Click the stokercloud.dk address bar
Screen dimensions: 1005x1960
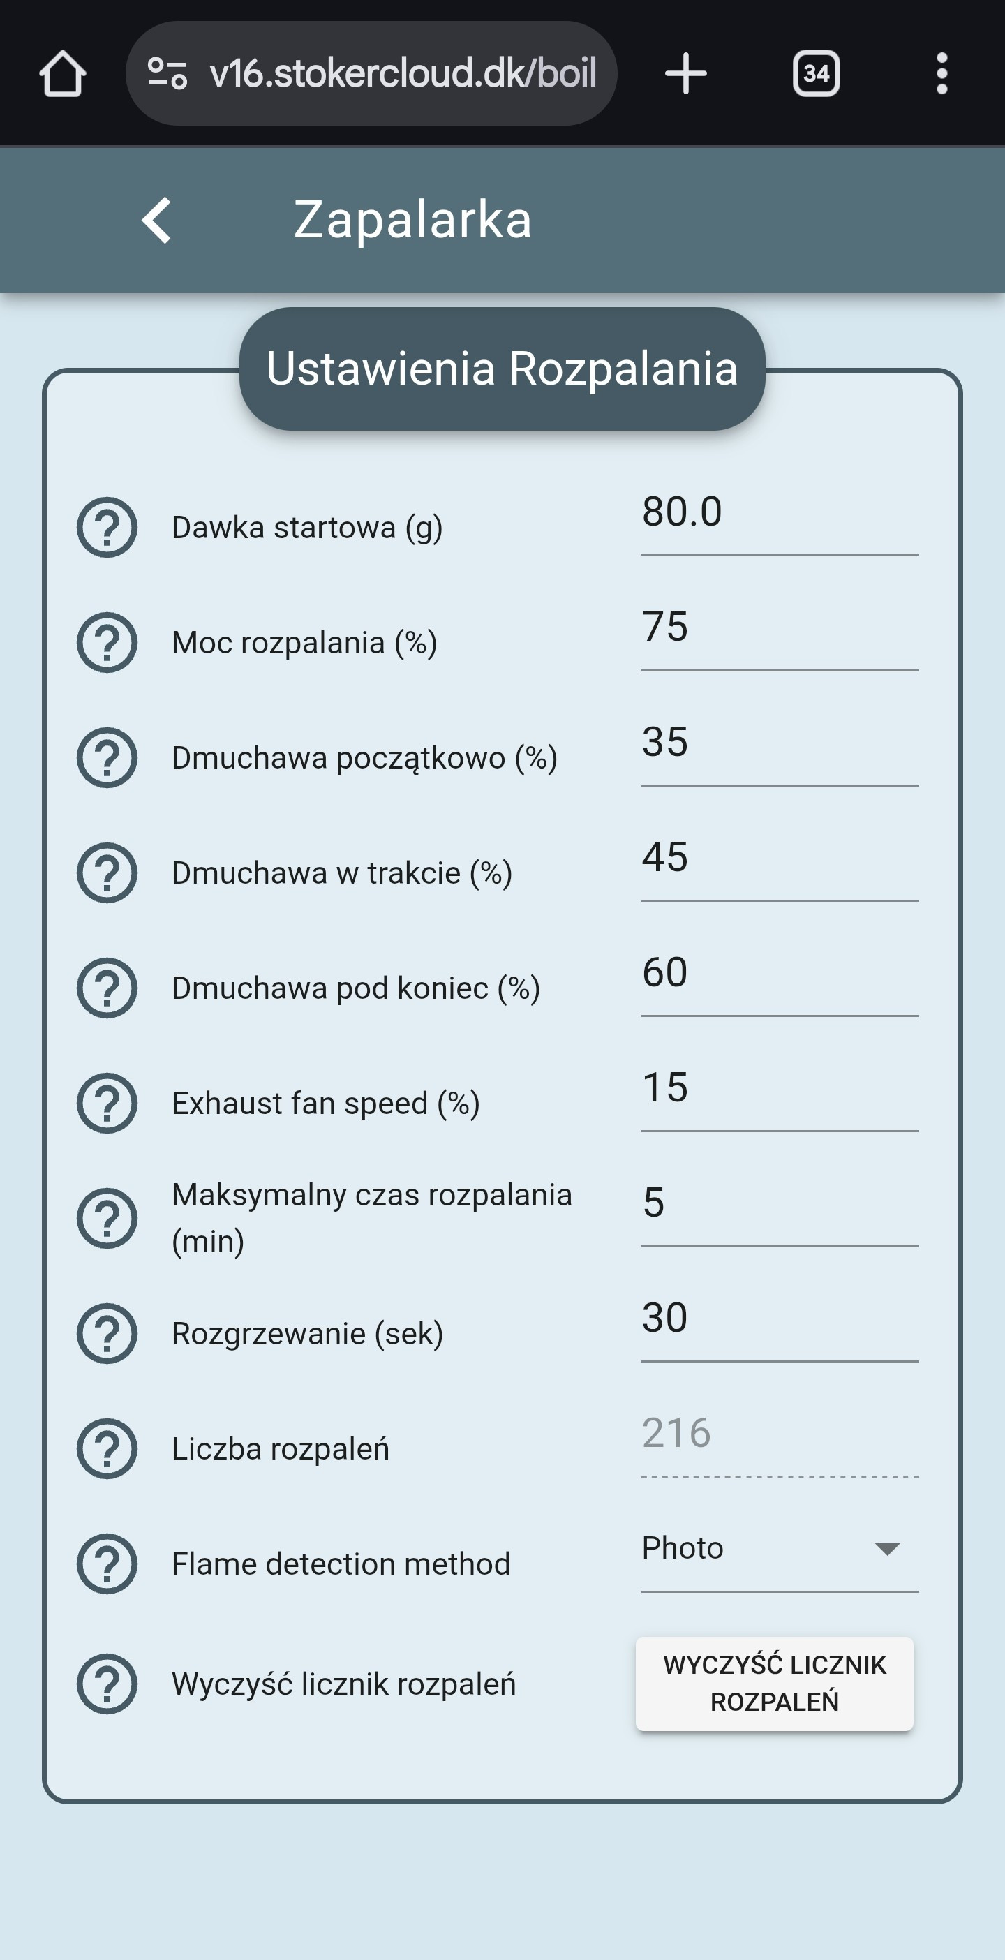[402, 74]
